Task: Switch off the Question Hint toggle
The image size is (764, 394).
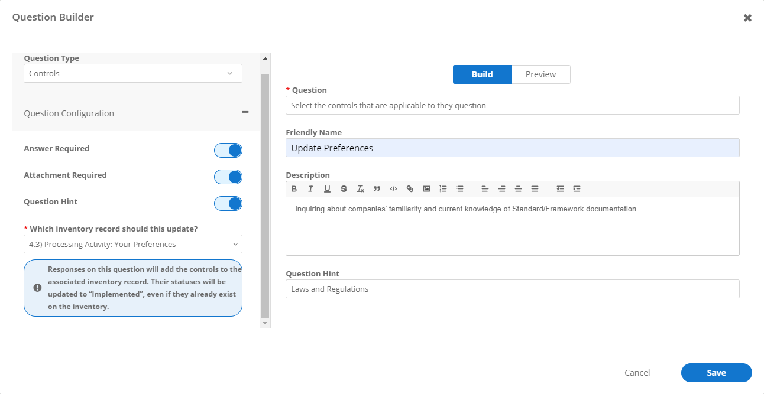Action: pos(228,203)
